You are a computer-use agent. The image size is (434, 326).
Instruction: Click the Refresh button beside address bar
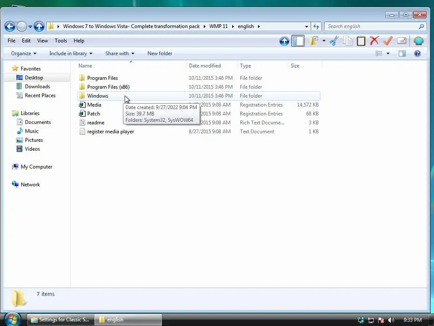(316, 27)
